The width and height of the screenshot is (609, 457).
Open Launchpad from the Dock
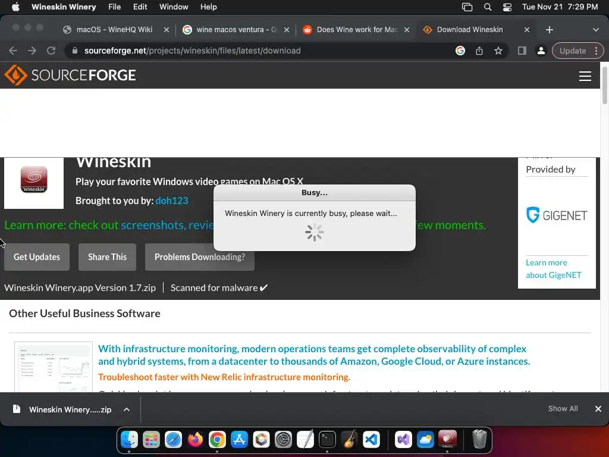click(x=151, y=440)
